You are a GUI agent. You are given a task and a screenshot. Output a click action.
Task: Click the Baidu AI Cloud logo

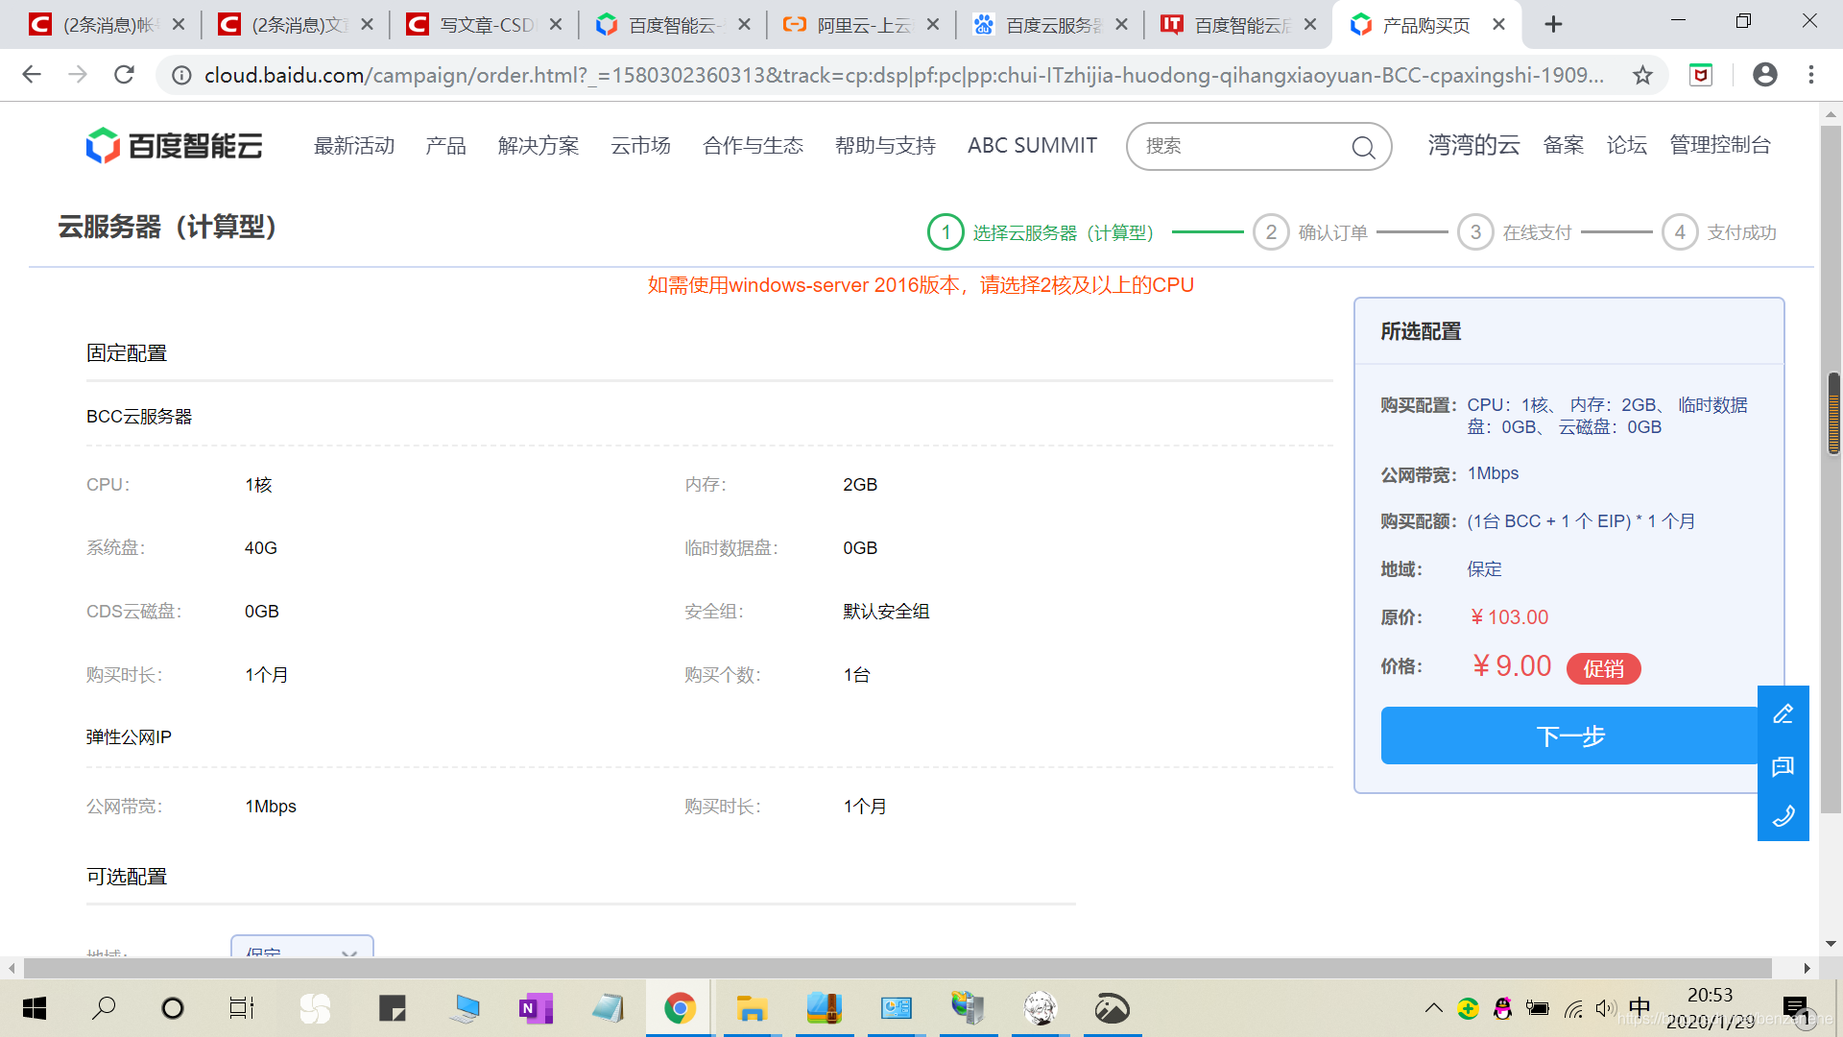(x=174, y=146)
